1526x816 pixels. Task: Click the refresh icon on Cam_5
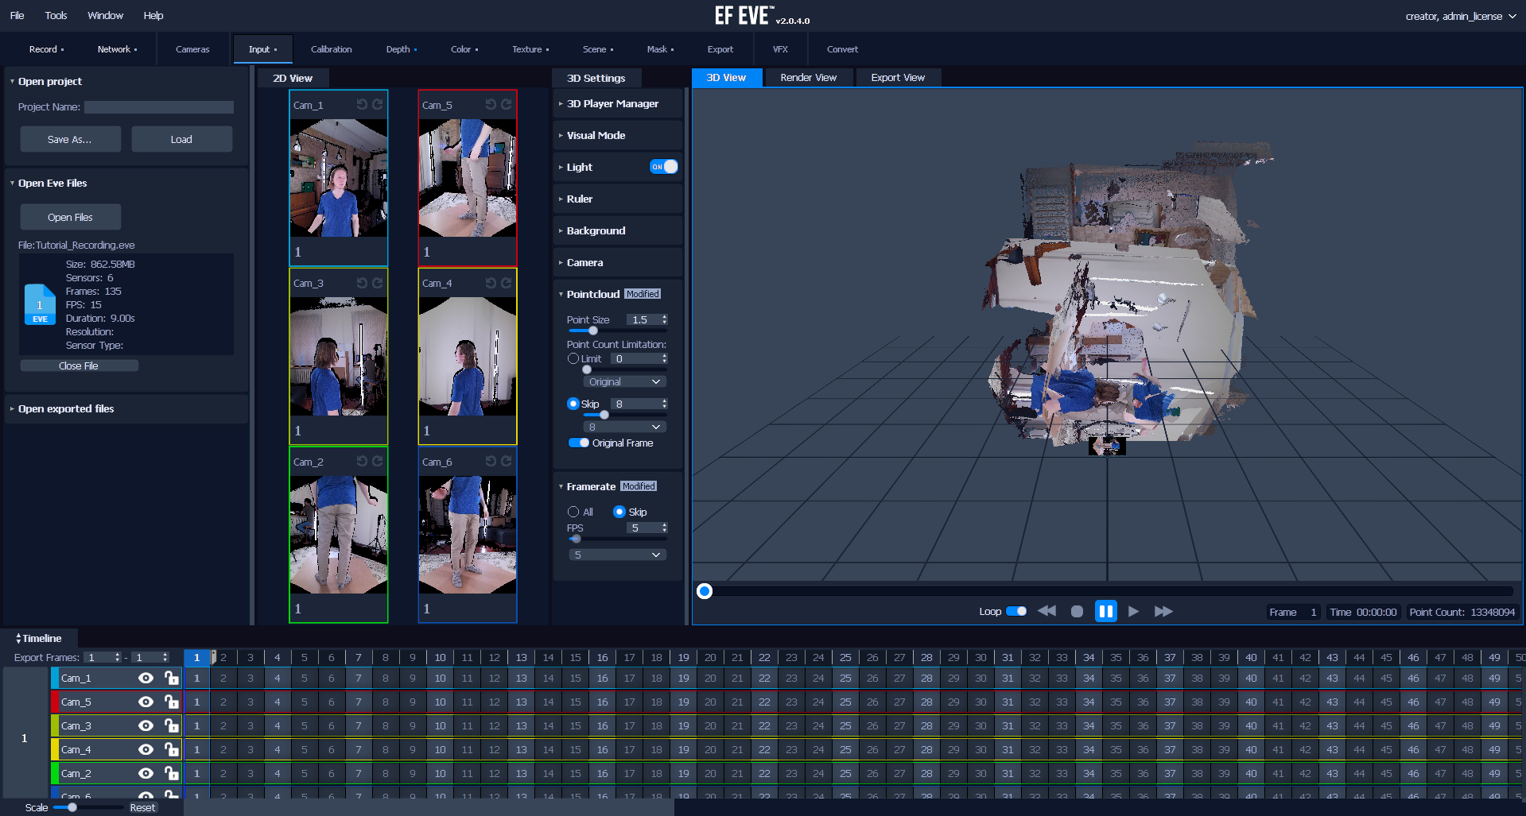pyautogui.click(x=507, y=103)
